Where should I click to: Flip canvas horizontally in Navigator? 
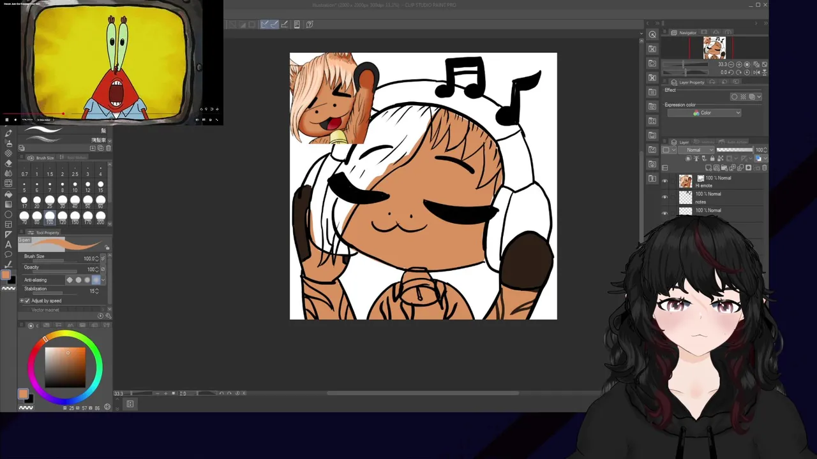[756, 73]
